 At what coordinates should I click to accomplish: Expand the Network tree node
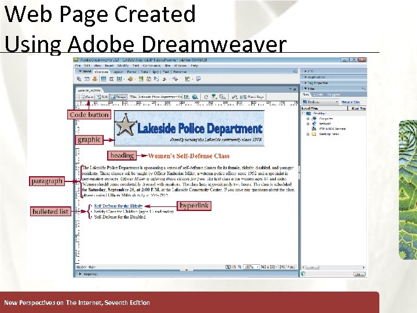(x=308, y=124)
